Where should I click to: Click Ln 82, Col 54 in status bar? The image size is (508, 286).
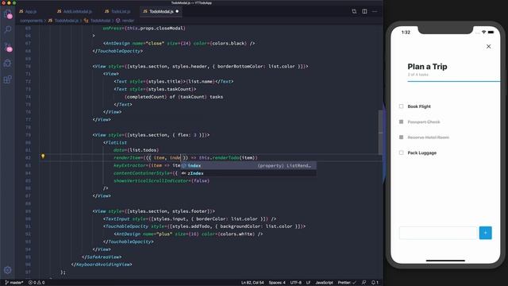point(252,283)
